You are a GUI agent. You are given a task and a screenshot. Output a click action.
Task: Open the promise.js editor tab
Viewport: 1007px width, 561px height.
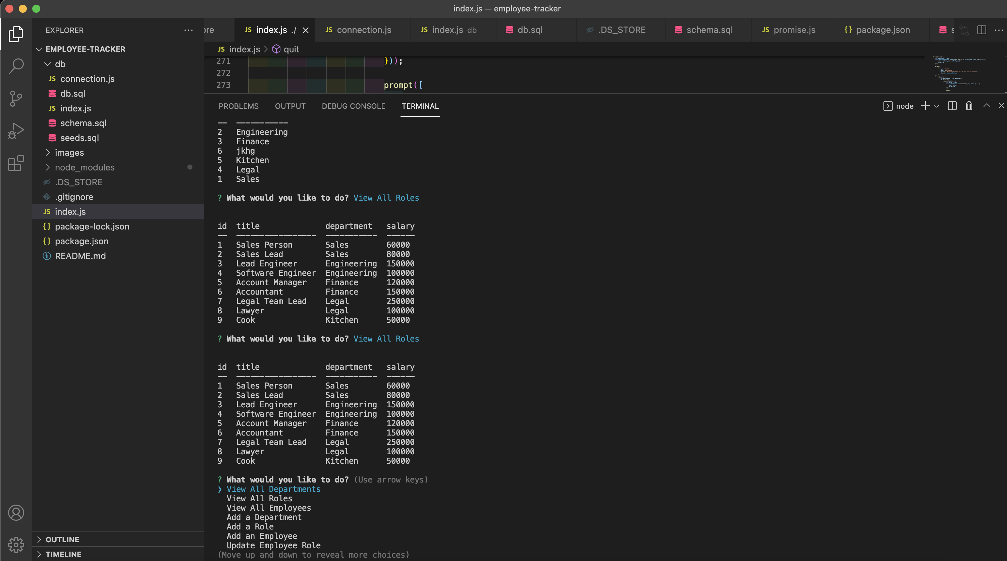(x=793, y=30)
